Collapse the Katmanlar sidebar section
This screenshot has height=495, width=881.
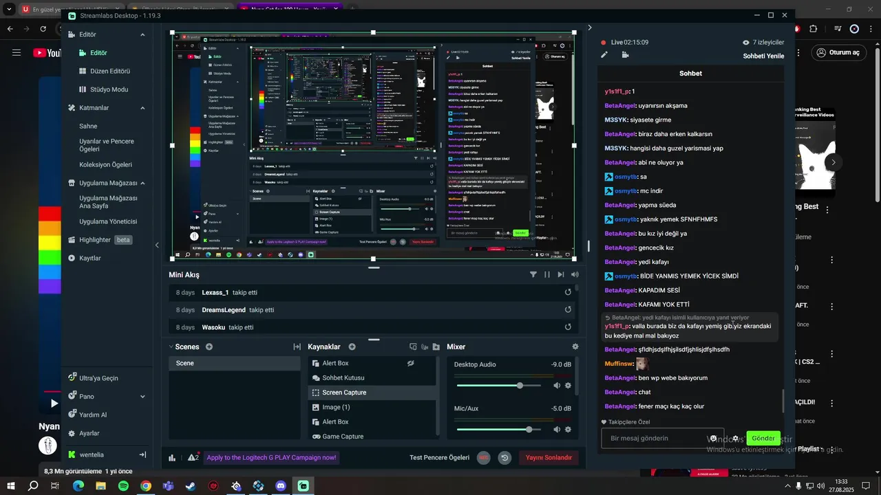pyautogui.click(x=142, y=108)
